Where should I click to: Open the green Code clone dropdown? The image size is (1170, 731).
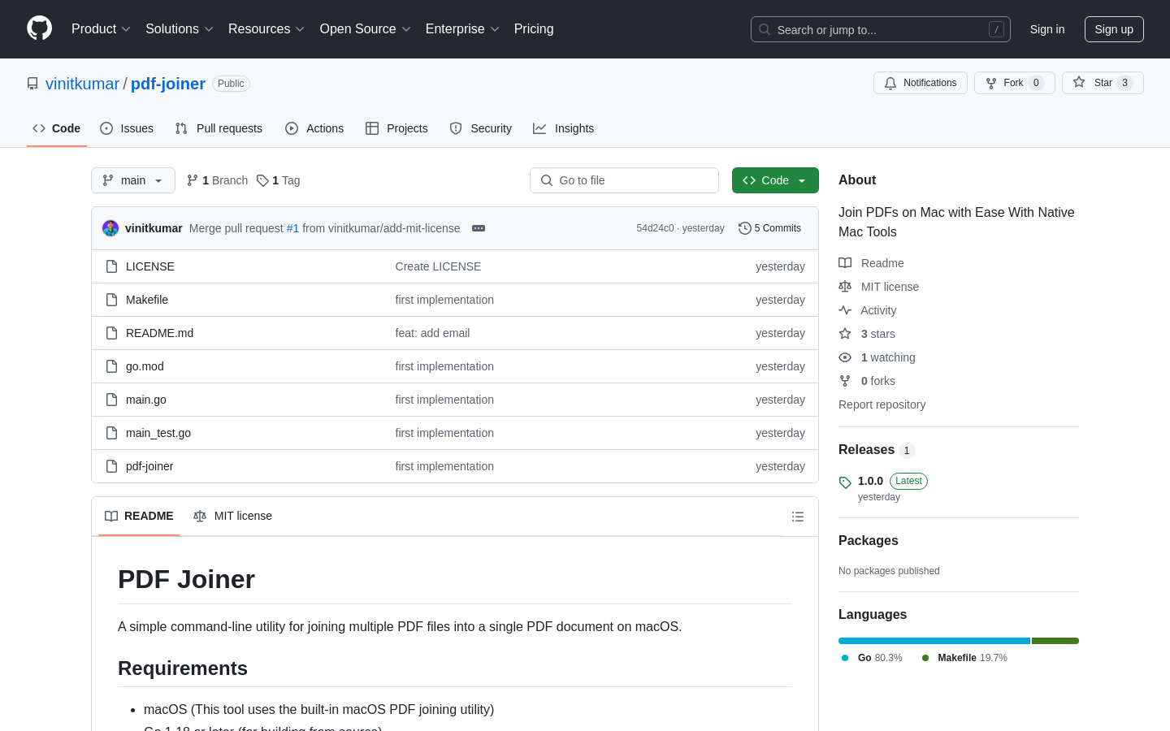pyautogui.click(x=775, y=180)
